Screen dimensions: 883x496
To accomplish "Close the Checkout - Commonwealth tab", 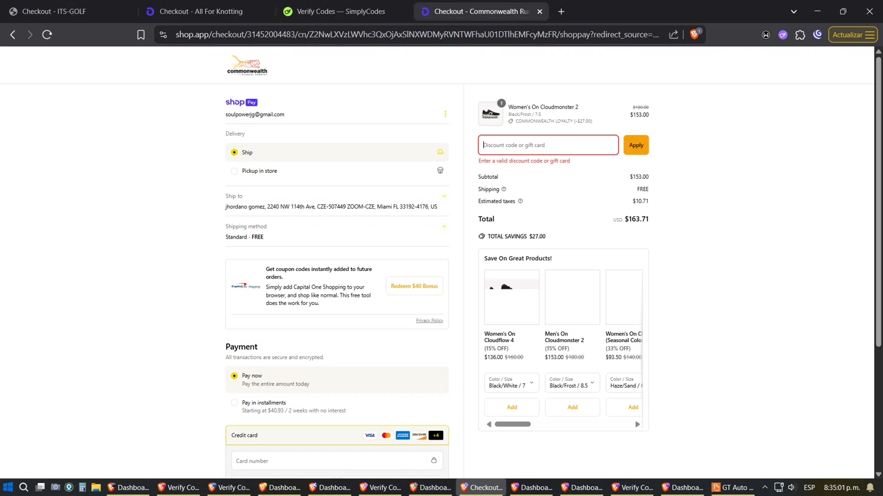I will coord(540,11).
